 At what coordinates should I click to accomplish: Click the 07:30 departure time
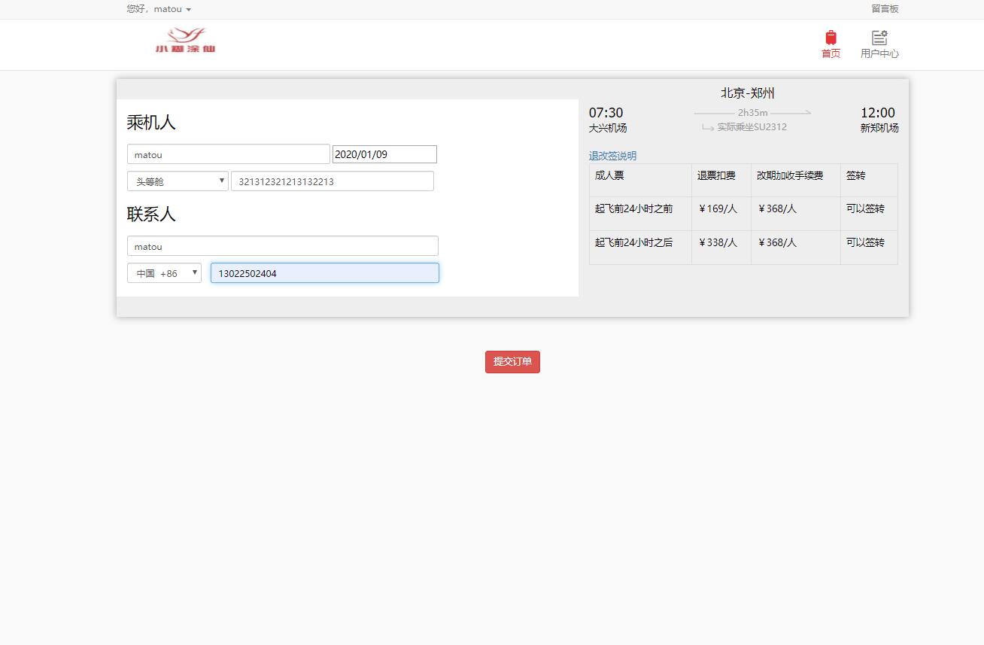[x=606, y=113]
